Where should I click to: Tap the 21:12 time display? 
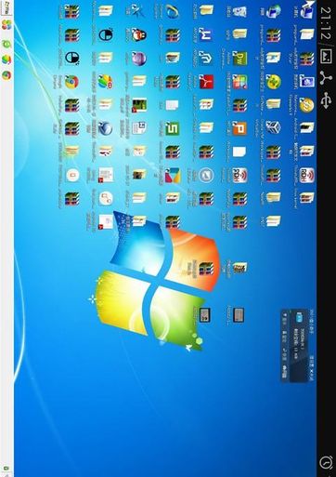click(x=325, y=23)
